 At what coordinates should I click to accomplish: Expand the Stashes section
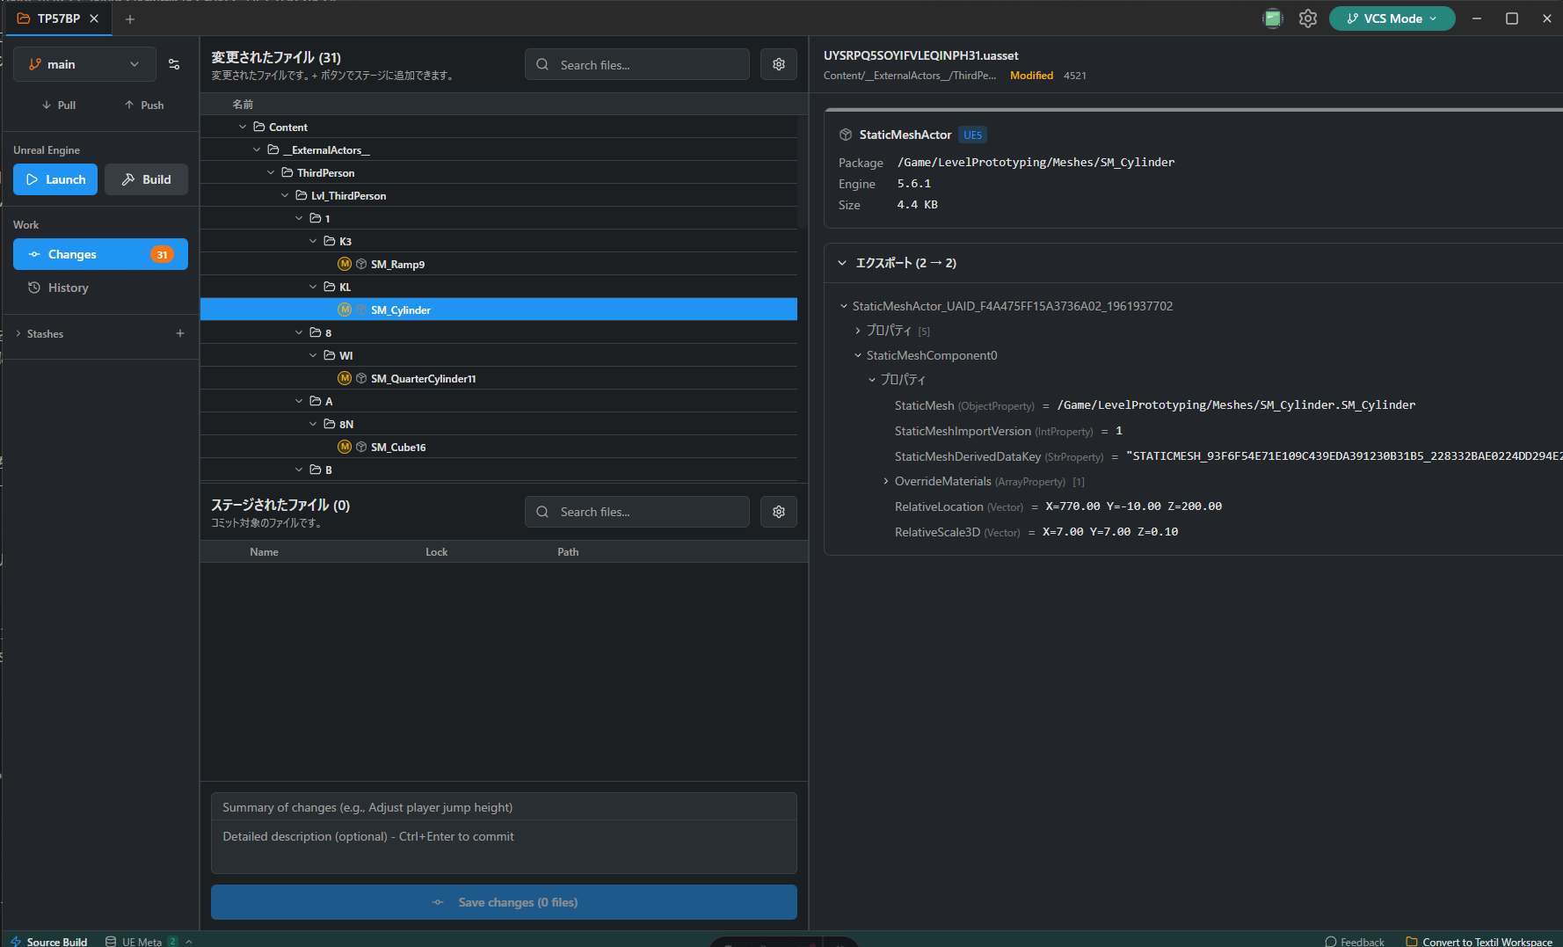18,334
